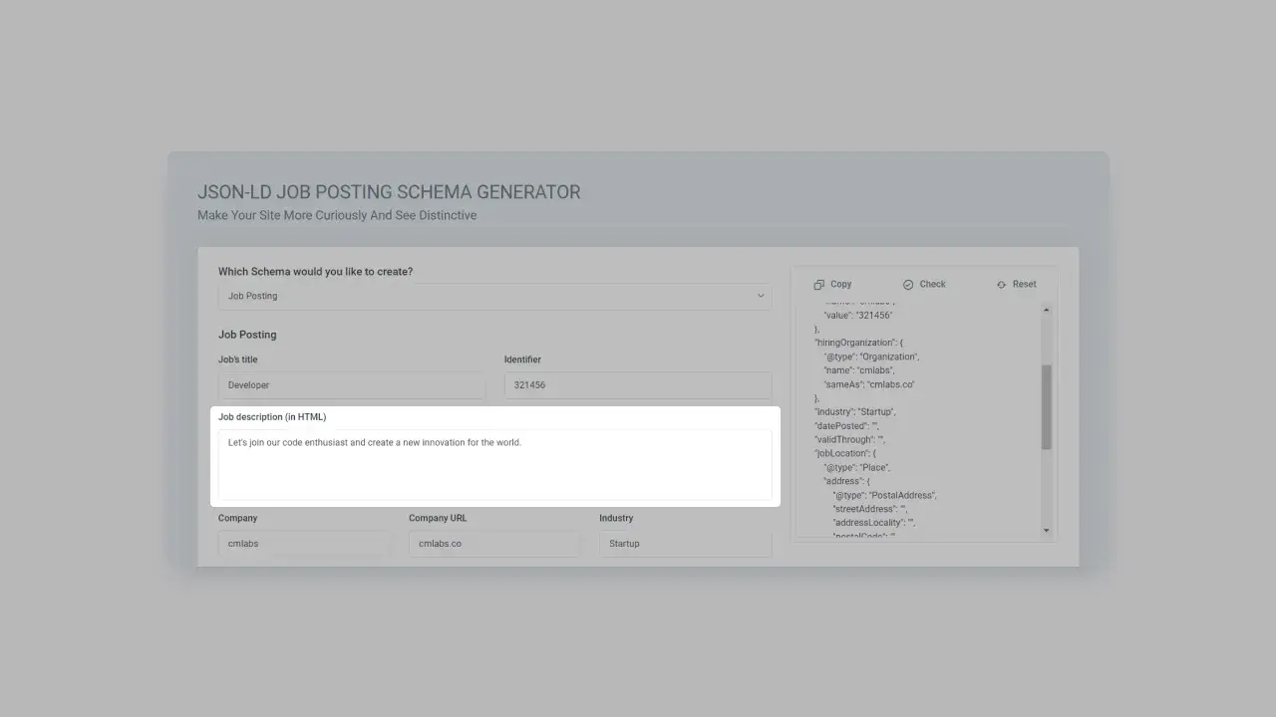Click the Job's title field containing Developer
Screen dimensions: 1276x717
(352, 385)
